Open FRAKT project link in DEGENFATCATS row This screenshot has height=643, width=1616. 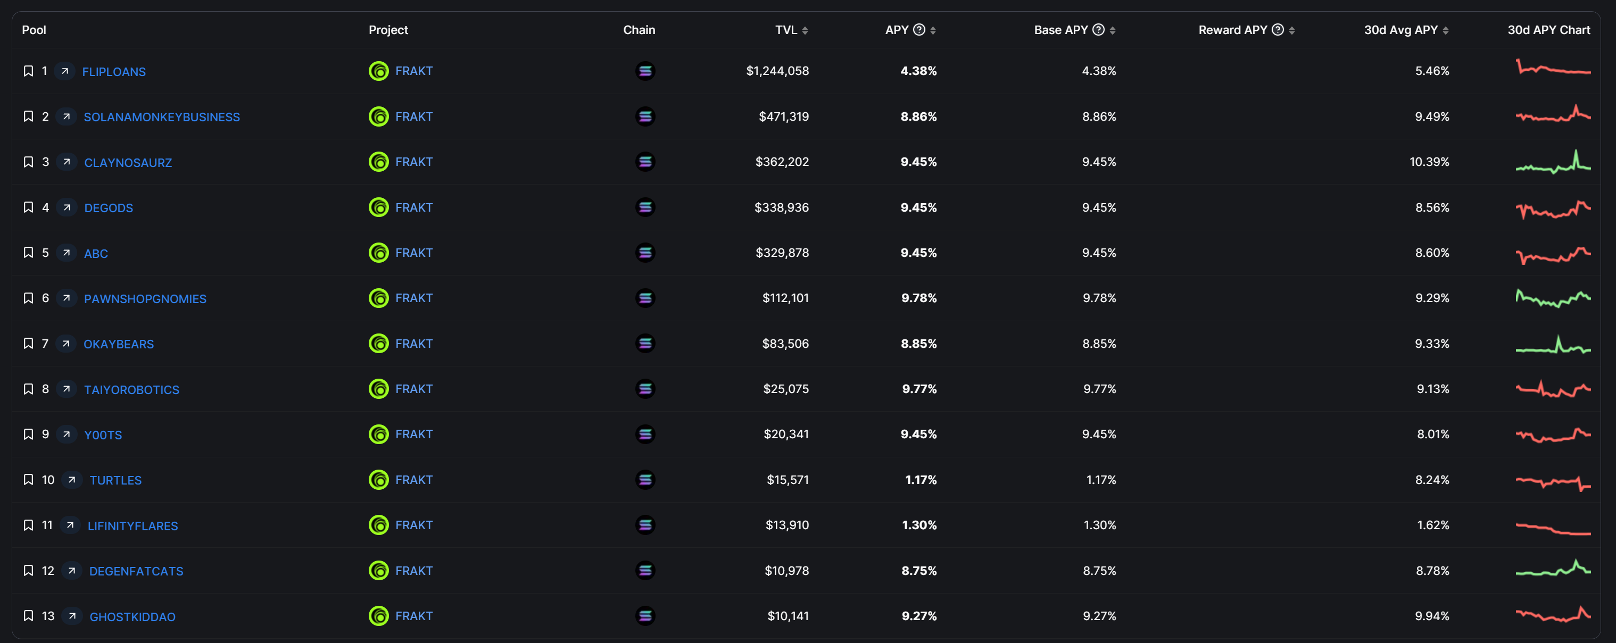(414, 570)
